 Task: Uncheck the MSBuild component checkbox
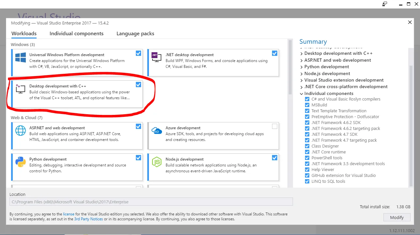[x=307, y=105]
